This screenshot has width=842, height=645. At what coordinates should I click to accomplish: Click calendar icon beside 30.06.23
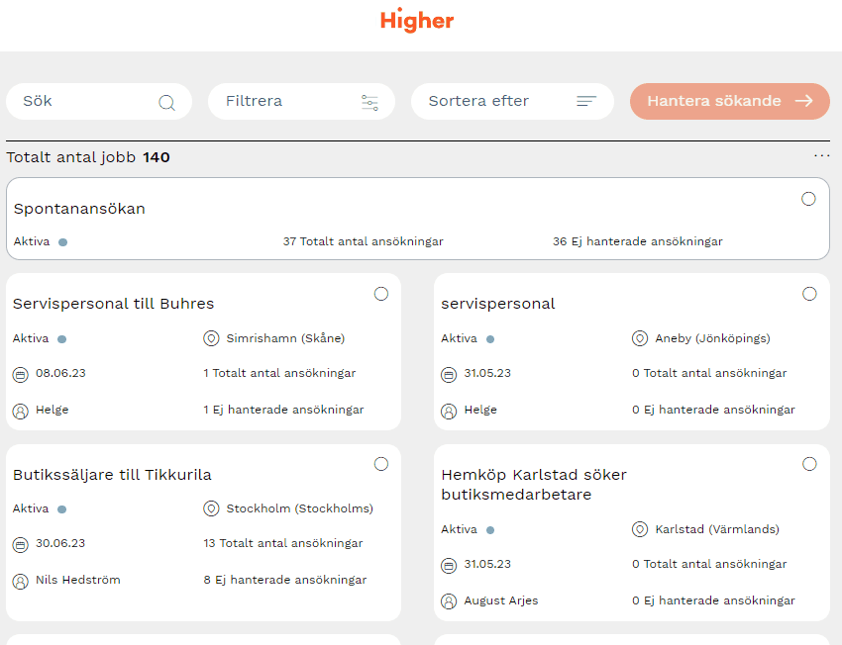21,544
